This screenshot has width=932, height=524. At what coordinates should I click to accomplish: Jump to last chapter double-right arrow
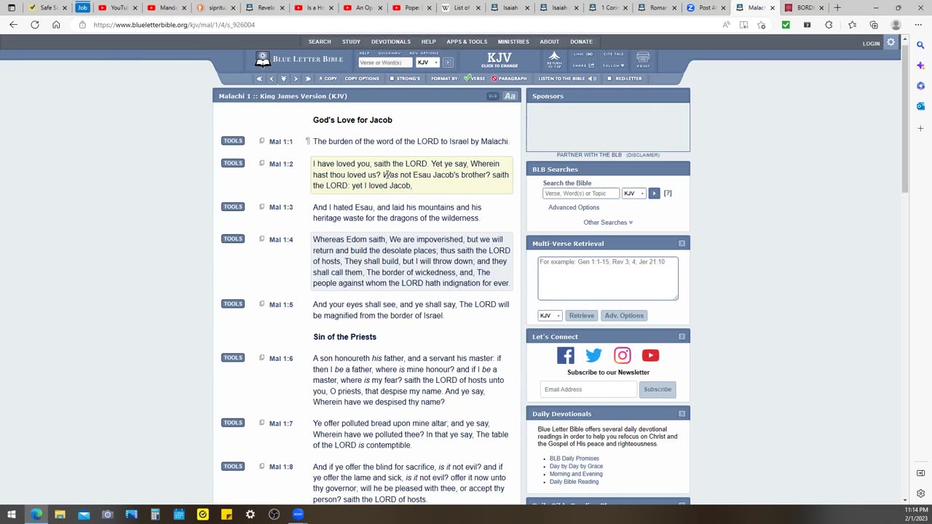click(x=307, y=79)
